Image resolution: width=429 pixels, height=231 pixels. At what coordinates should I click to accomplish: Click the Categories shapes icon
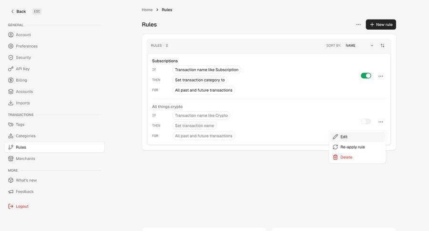[10, 136]
